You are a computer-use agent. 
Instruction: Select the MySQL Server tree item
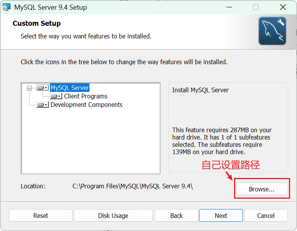tap(69, 88)
